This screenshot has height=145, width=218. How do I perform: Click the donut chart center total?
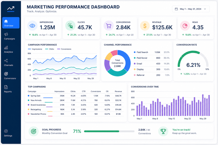[118, 63]
